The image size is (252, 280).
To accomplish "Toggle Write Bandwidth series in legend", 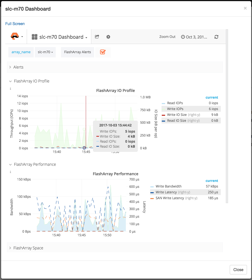I will pos(168,186).
